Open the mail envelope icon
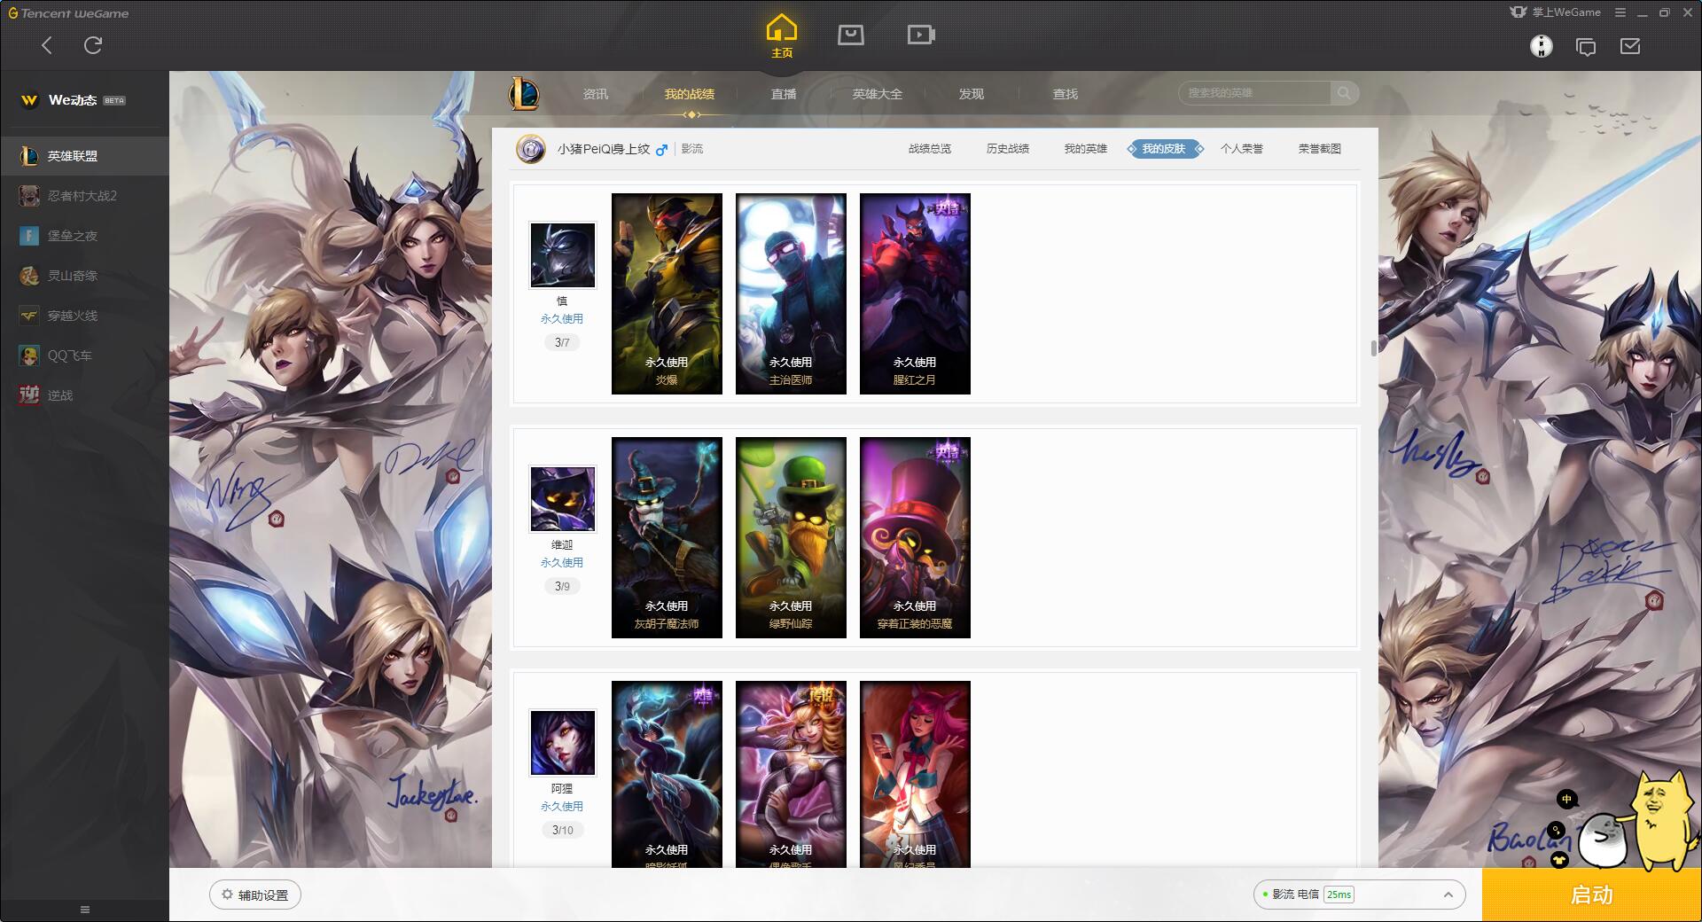The image size is (1702, 922). coord(1630,45)
